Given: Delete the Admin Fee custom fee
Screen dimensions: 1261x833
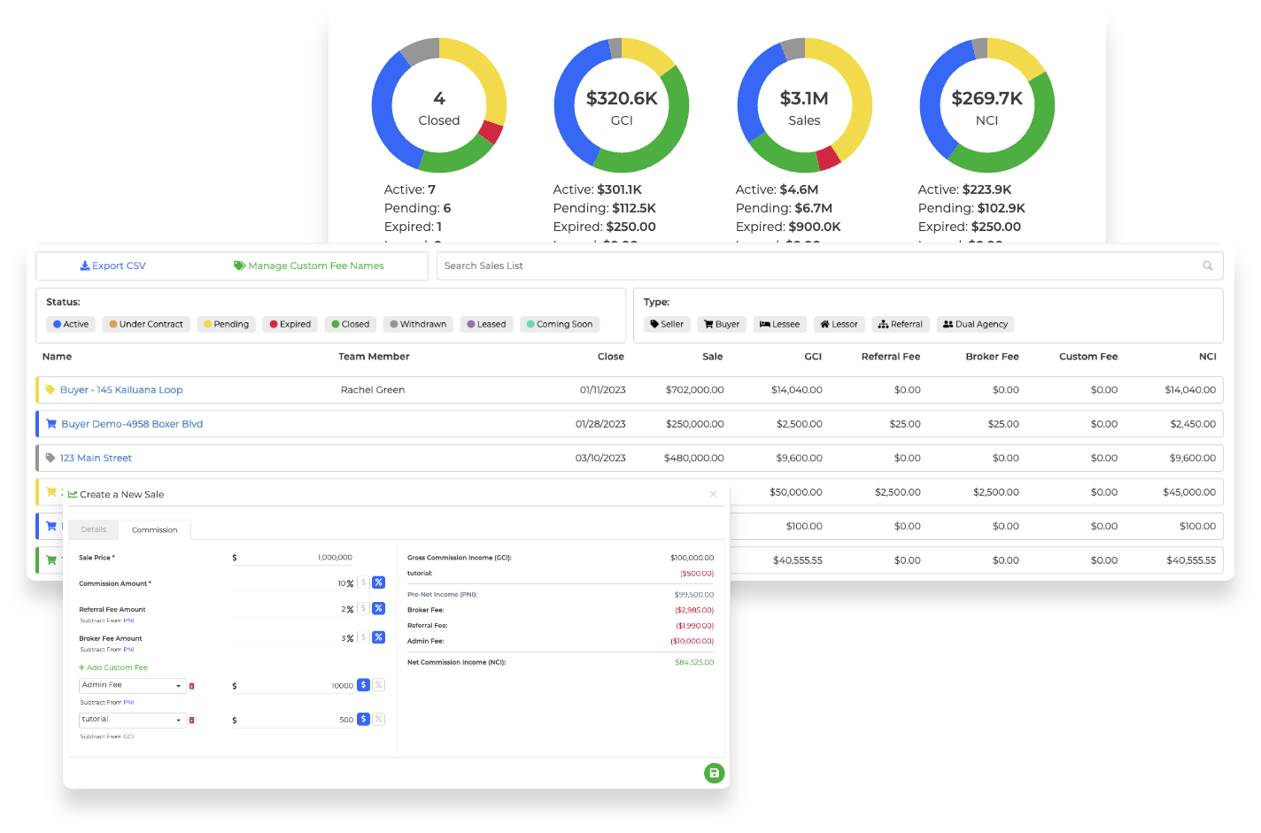Looking at the screenshot, I should pyautogui.click(x=191, y=686).
